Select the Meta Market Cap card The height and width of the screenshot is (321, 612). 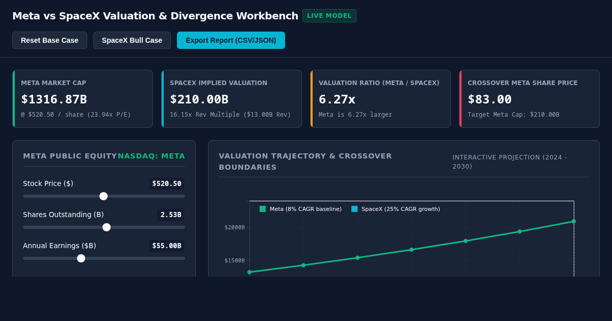coord(83,99)
